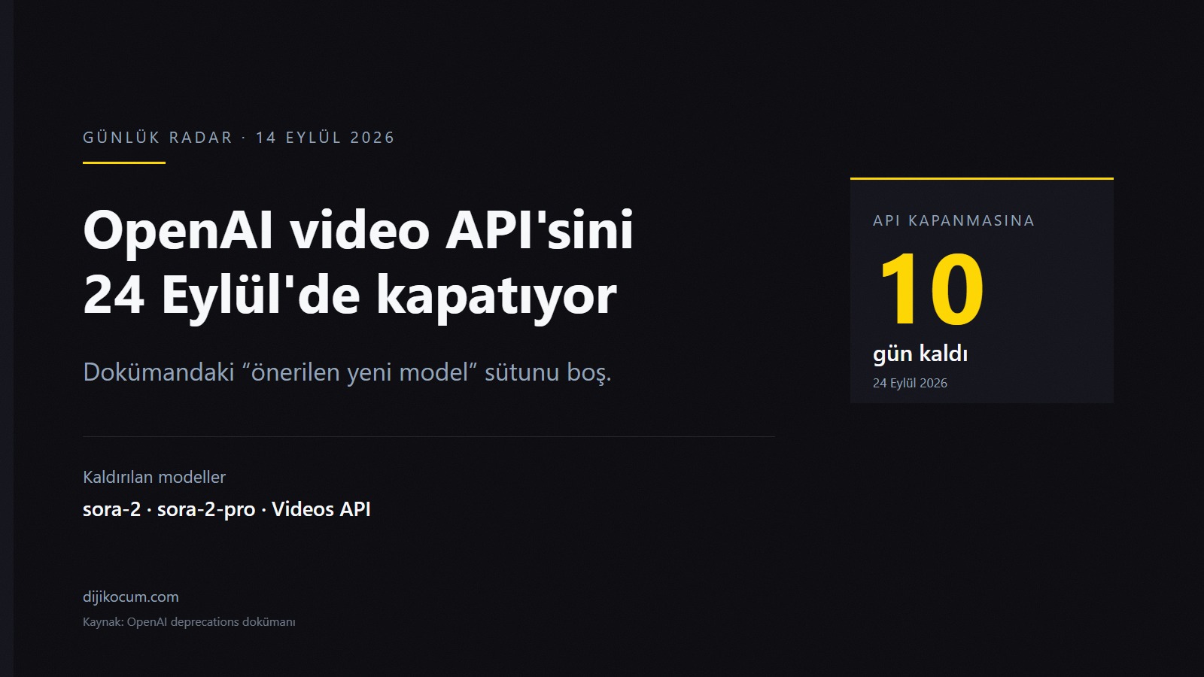The height and width of the screenshot is (677, 1204).
Task: Click the 'API KAPANMASINA' card label
Action: (x=953, y=220)
